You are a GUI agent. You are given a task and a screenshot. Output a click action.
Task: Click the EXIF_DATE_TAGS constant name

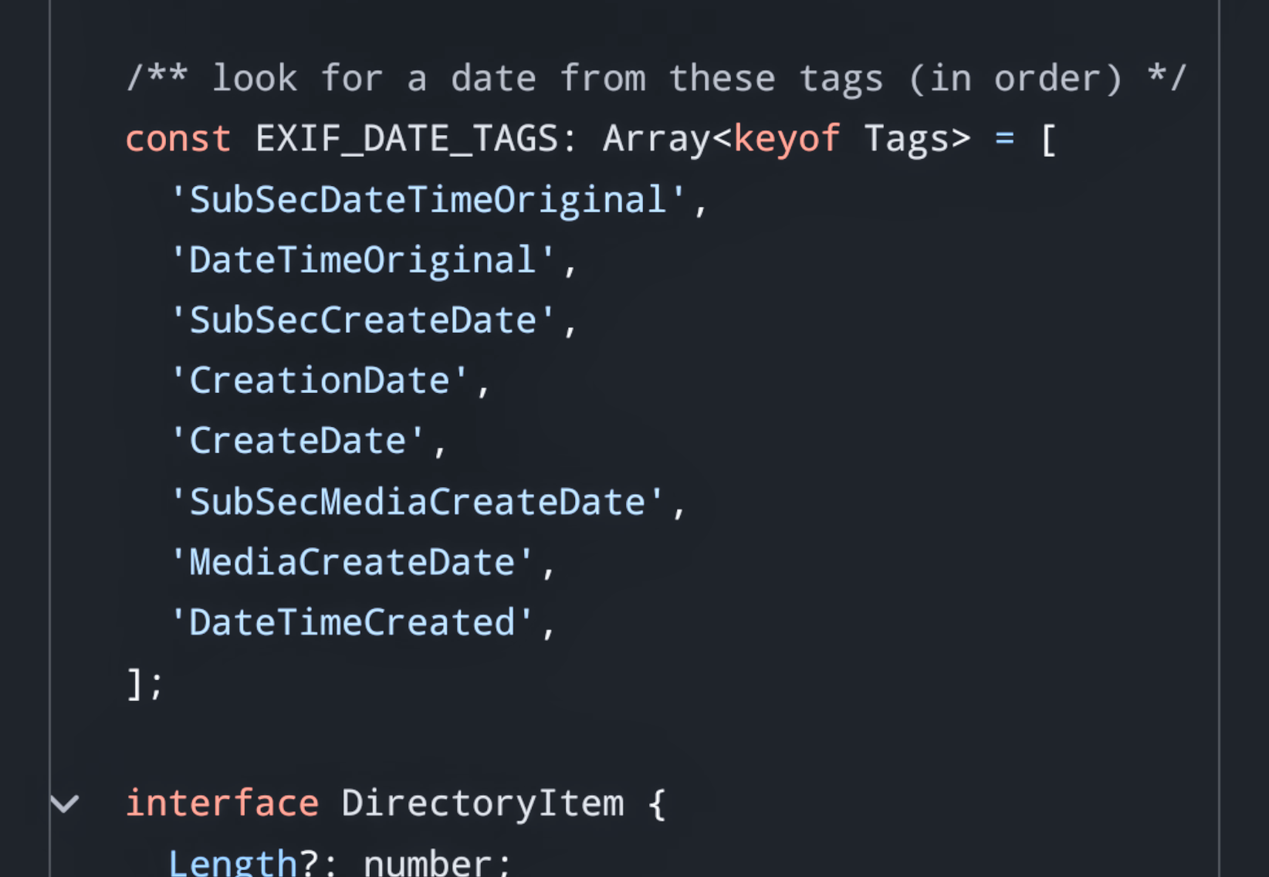(407, 140)
